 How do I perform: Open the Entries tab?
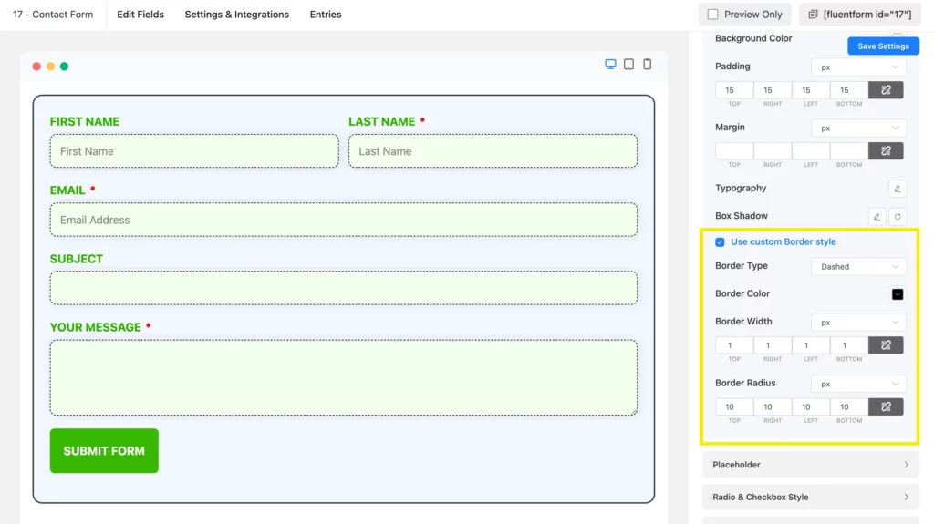coord(326,15)
